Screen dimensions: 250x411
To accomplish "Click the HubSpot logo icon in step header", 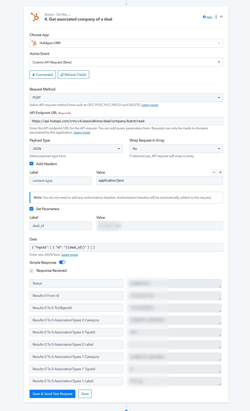I will [x=35, y=17].
